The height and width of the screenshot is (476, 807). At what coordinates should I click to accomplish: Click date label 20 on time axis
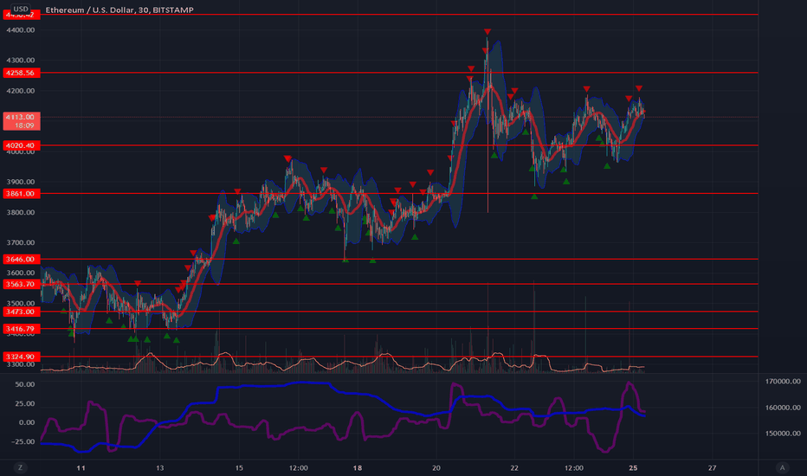436,467
